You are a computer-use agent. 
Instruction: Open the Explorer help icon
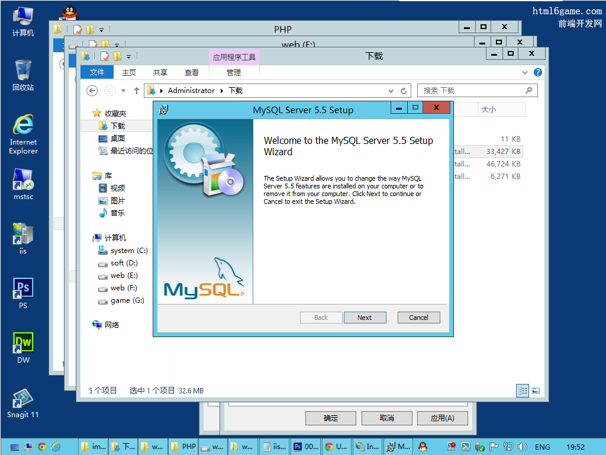coord(537,72)
